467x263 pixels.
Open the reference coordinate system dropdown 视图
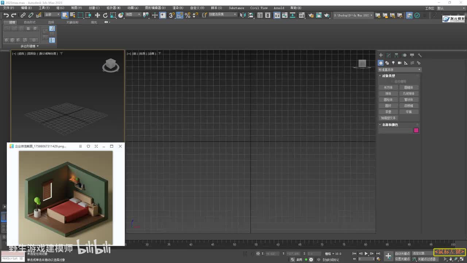(133, 15)
